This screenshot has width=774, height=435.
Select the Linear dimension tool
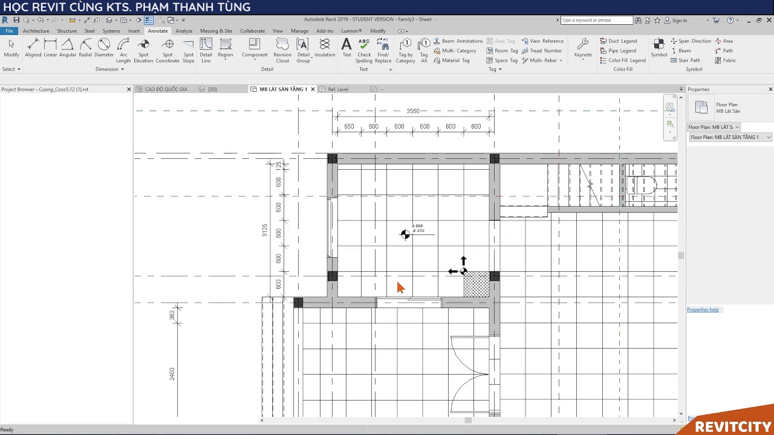[50, 48]
